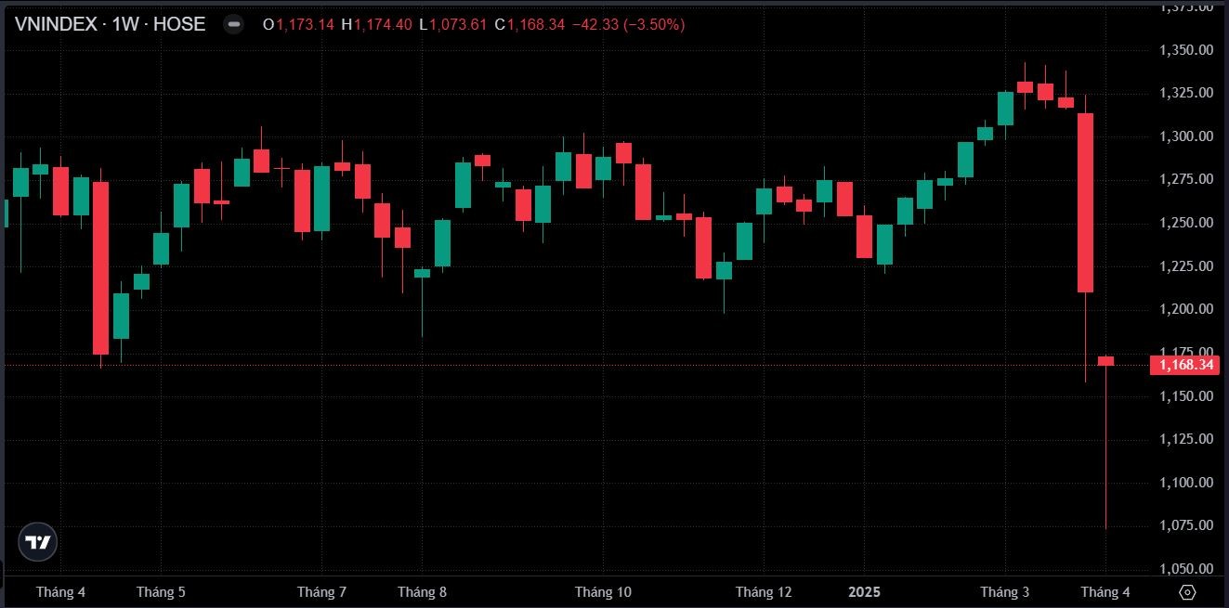Screen dimensions: 1229x608
Task: Click the close value C1,168.34 in legend
Action: pyautogui.click(x=530, y=25)
